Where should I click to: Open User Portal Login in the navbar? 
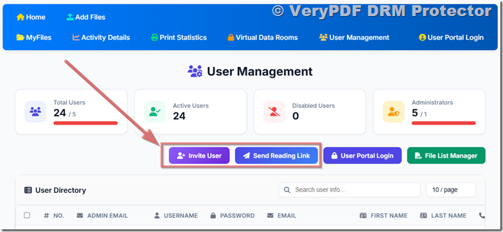click(452, 37)
